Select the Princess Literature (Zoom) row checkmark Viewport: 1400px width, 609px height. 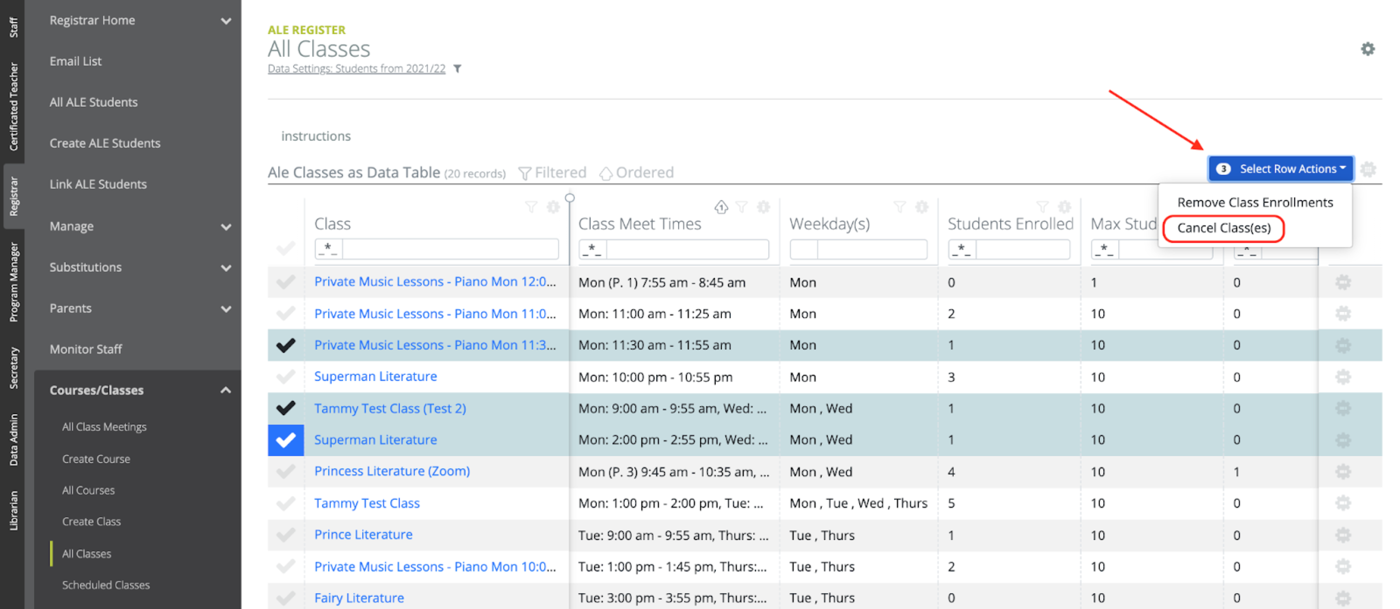285,472
